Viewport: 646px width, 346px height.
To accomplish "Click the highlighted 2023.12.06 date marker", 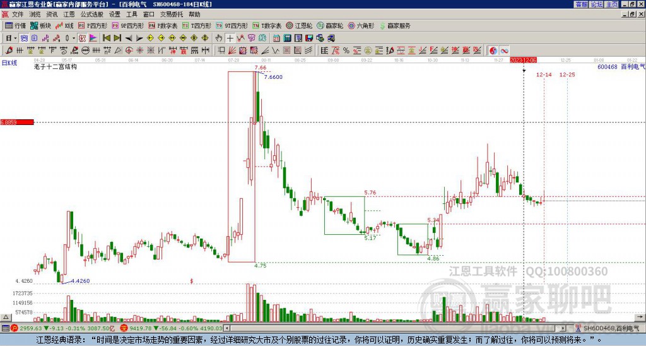I will pos(523,60).
